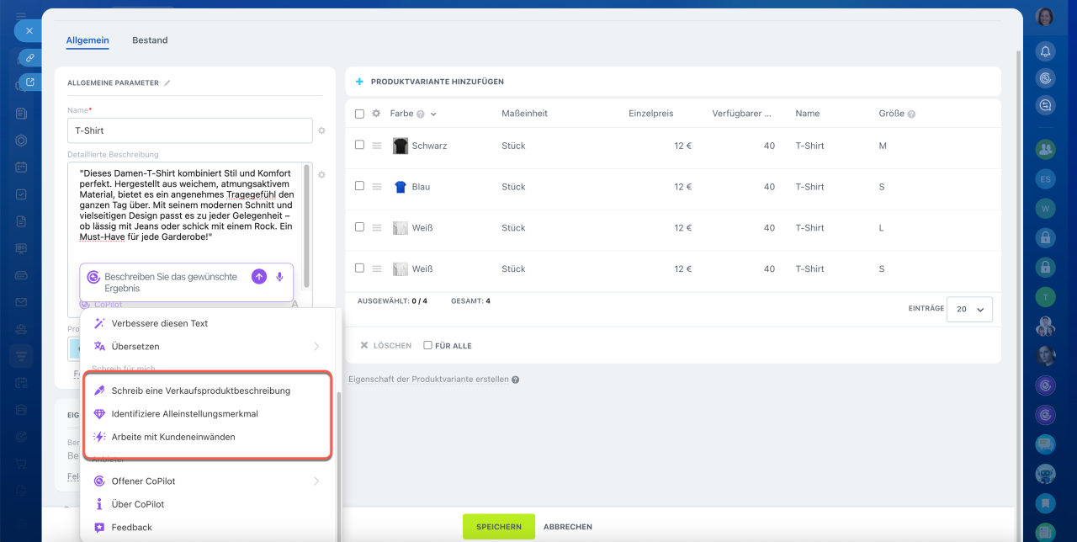
Task: Expand the Übersetzen submenu
Action: [316, 346]
